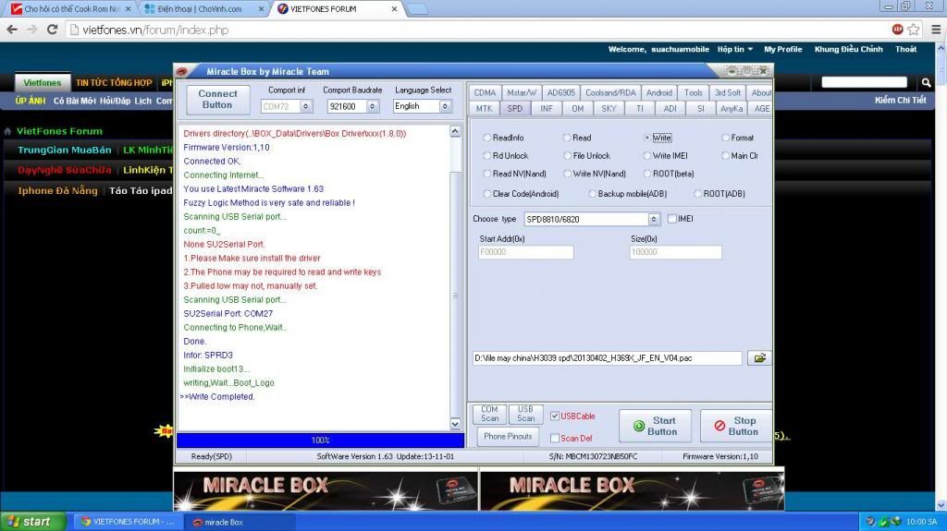Image resolution: width=947 pixels, height=531 pixels.
Task: Select the Read radio option
Action: point(567,138)
